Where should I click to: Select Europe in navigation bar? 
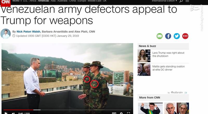tap(82, 1)
